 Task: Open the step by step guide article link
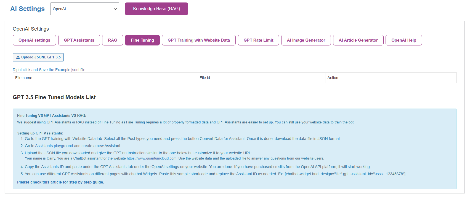[x=60, y=182]
